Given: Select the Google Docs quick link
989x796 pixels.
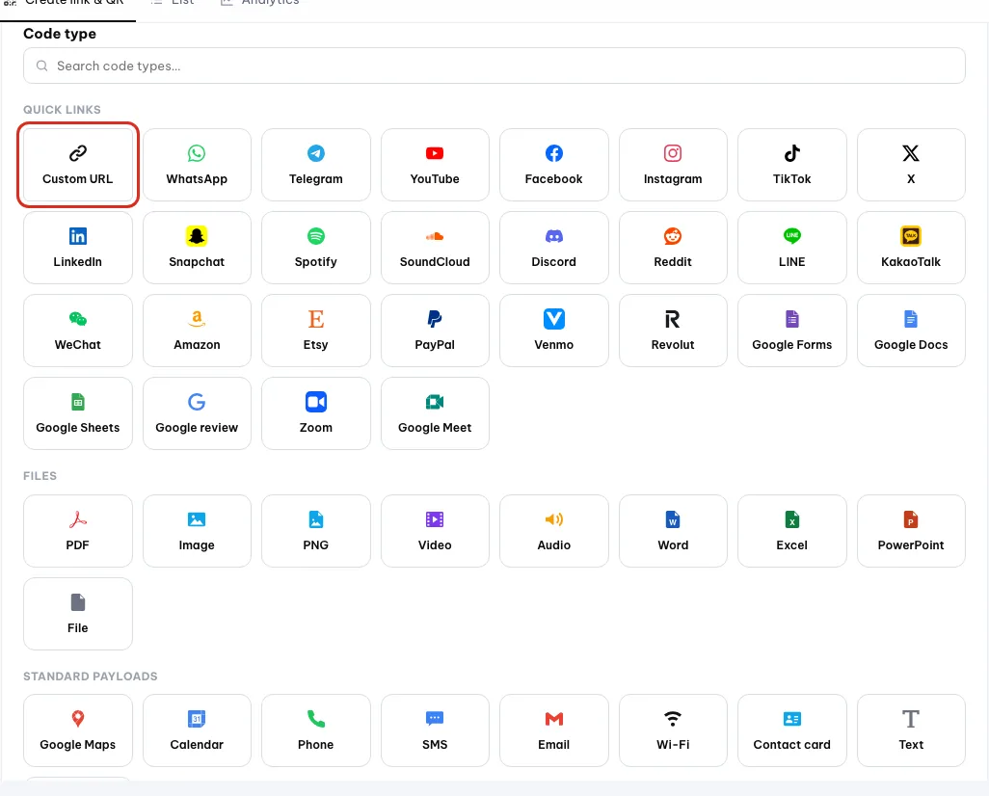Looking at the screenshot, I should click(x=911, y=331).
